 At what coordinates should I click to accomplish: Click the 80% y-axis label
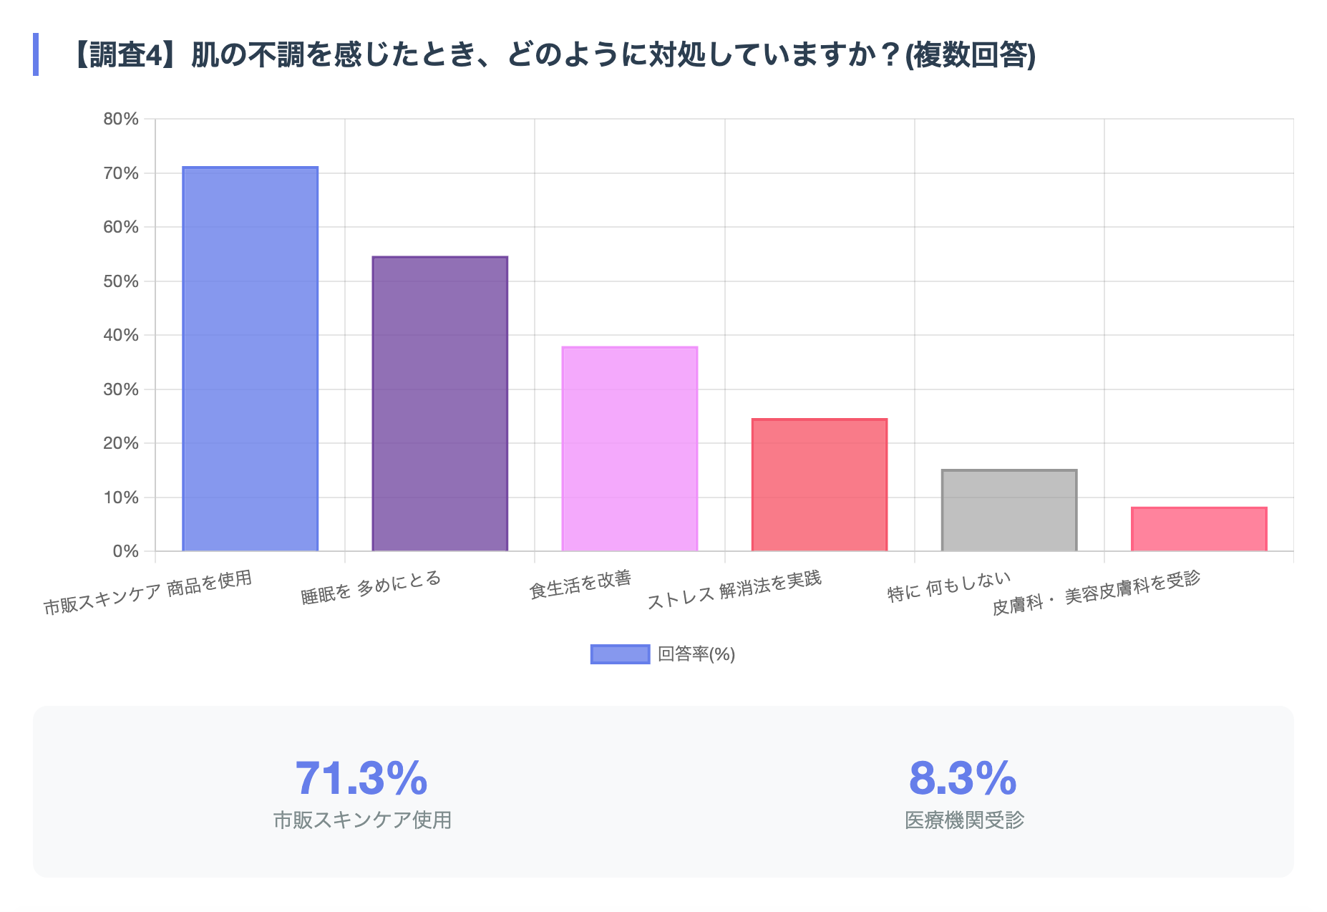coord(121,119)
